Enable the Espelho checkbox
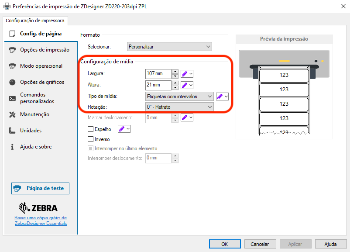This screenshot has height=252, width=350. (x=91, y=129)
